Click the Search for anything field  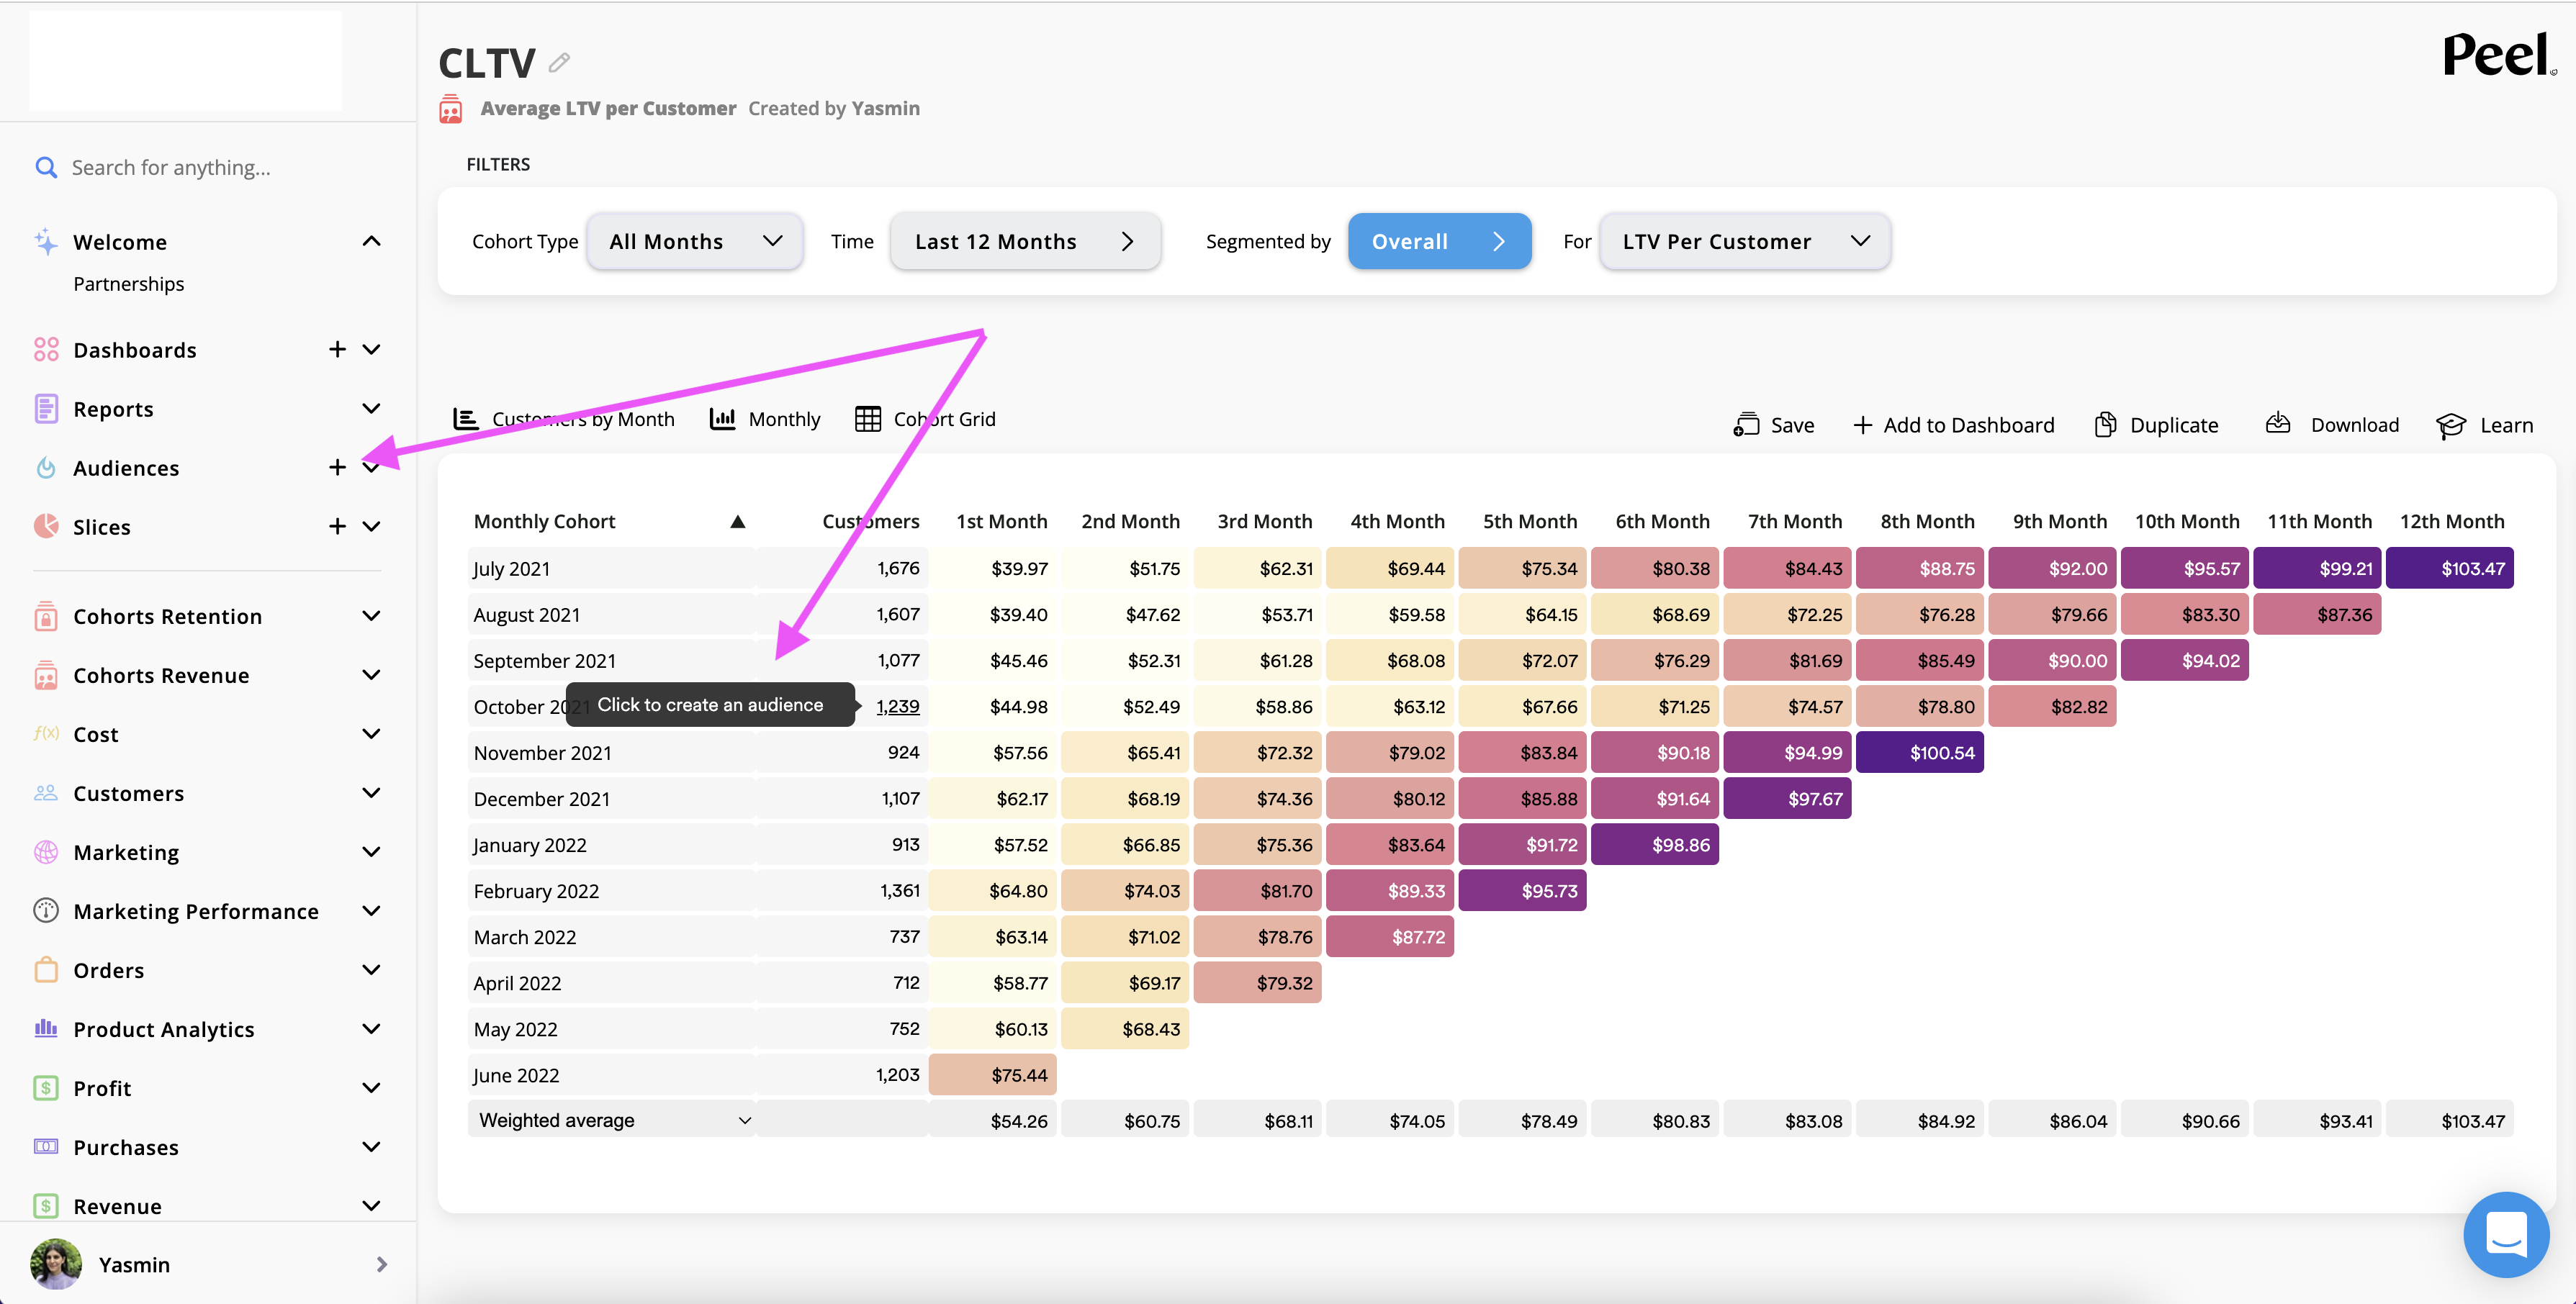[x=171, y=167]
